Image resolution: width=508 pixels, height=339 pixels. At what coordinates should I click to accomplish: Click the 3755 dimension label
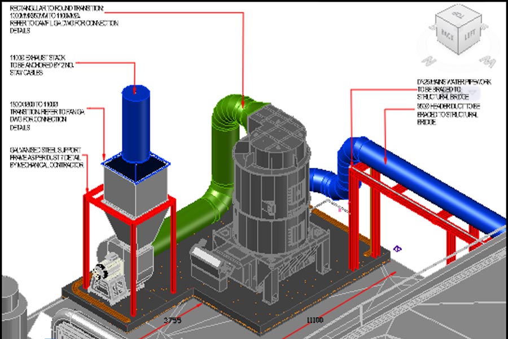[x=172, y=320]
